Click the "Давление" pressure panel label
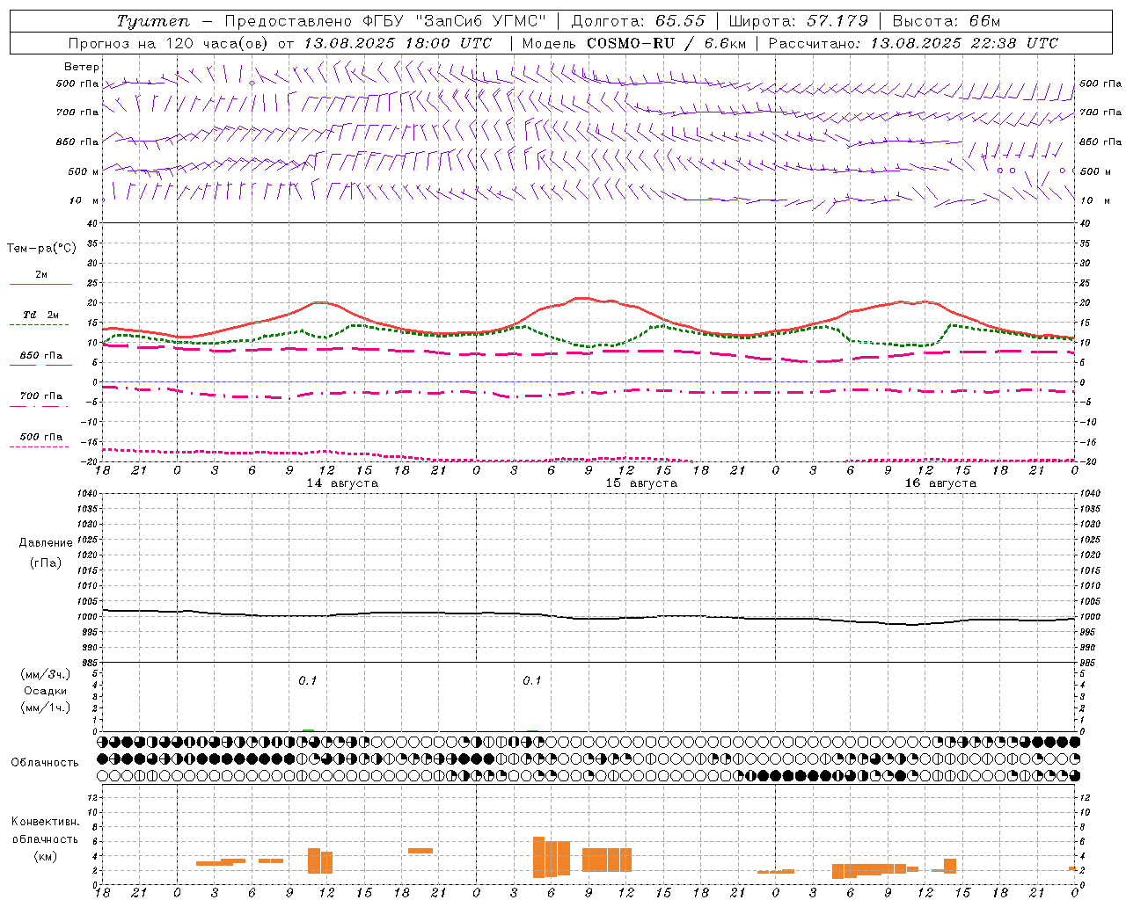Viewport: 1126px width, 900px height. coord(46,543)
